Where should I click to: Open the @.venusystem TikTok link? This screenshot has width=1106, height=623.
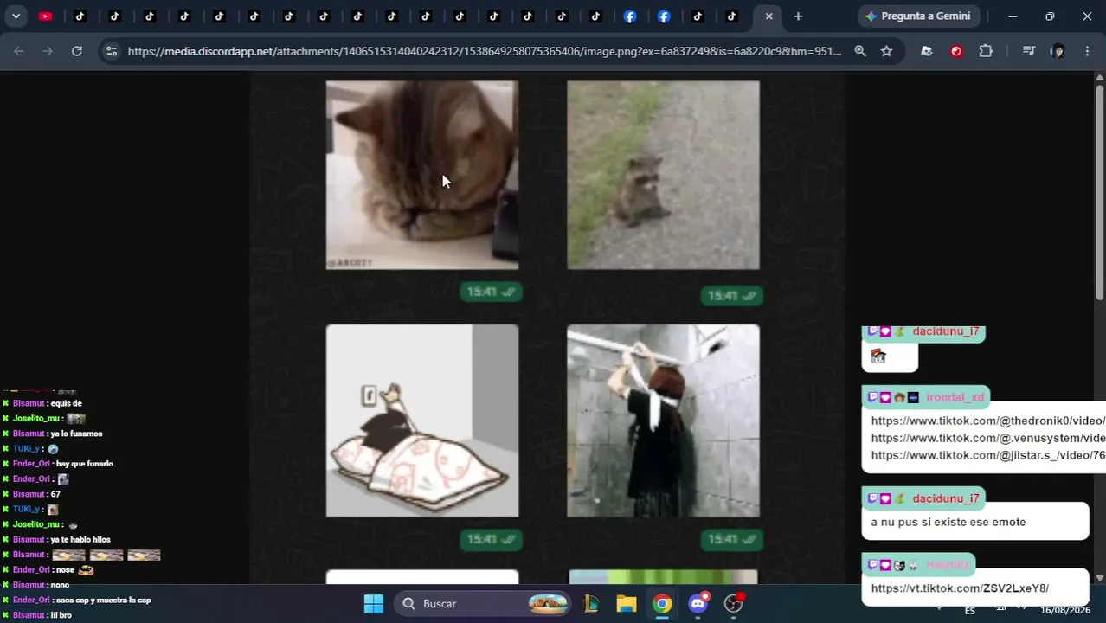tap(987, 438)
